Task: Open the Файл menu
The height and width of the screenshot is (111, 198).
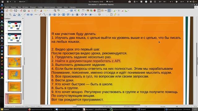Action: 7,7
